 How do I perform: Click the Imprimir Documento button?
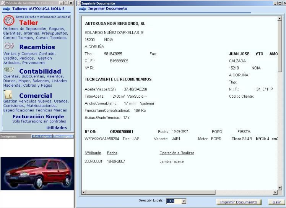[x=239, y=202]
